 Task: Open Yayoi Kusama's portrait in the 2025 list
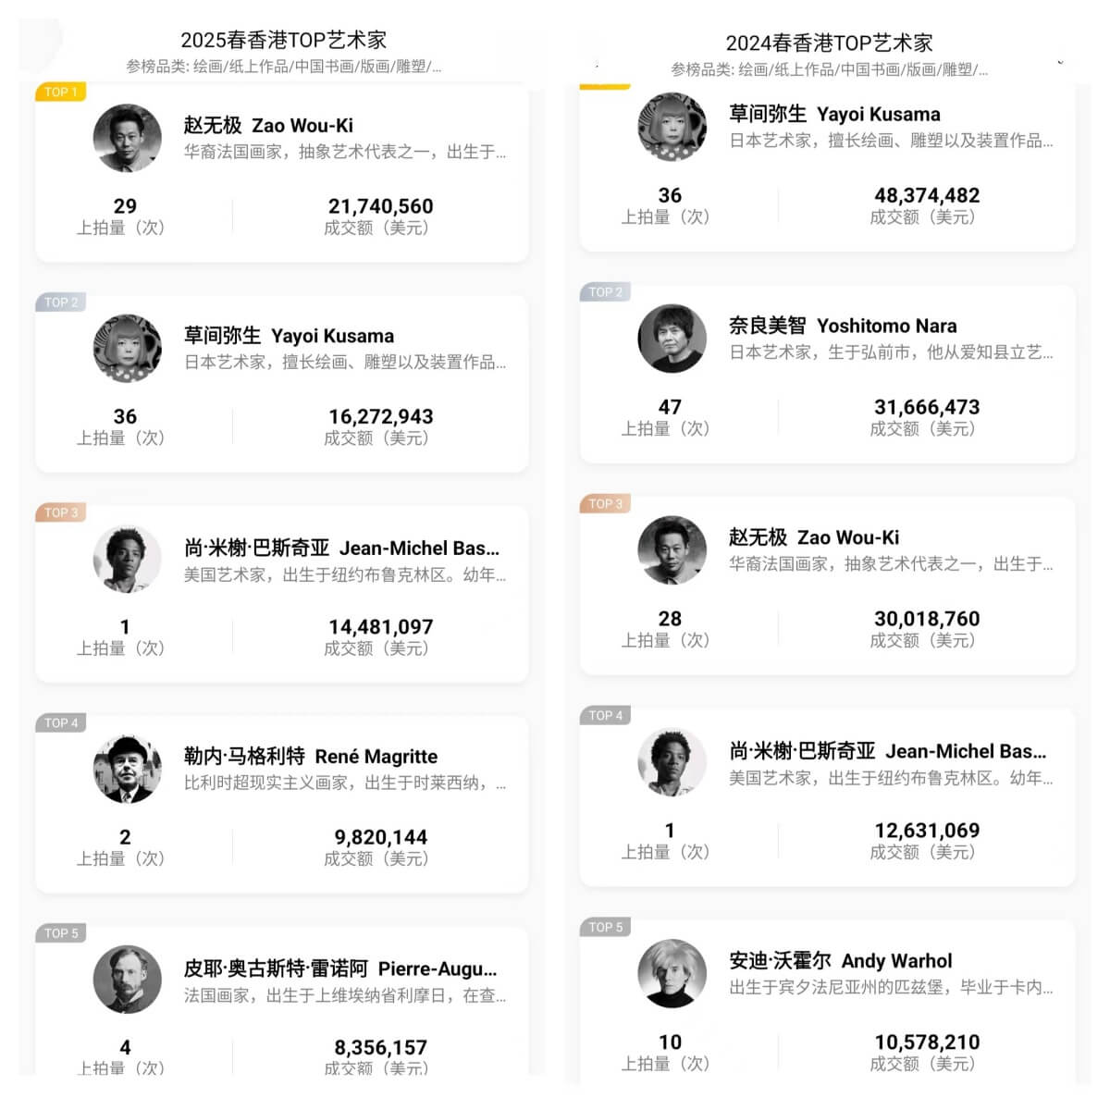pos(128,349)
